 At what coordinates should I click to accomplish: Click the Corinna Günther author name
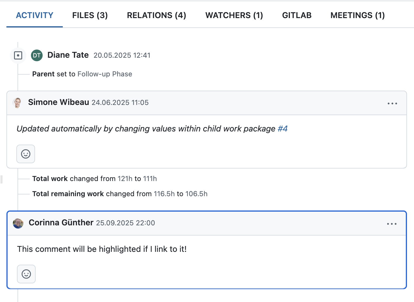coord(61,223)
